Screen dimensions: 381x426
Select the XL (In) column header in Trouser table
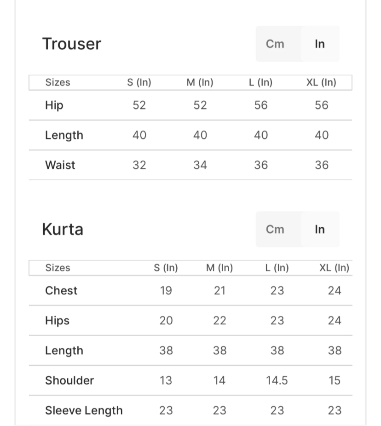click(x=321, y=83)
